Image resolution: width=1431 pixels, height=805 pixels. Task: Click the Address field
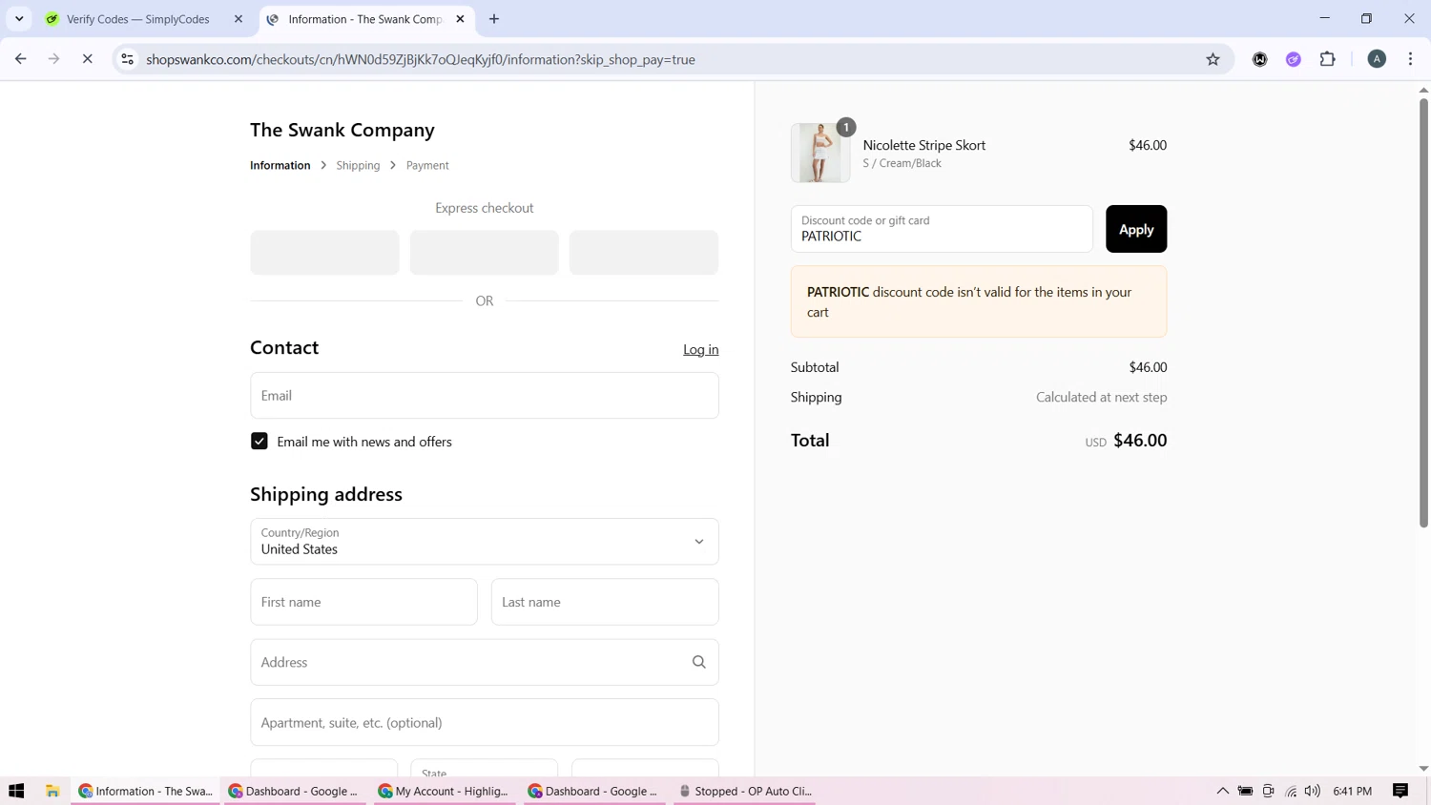pos(485,662)
